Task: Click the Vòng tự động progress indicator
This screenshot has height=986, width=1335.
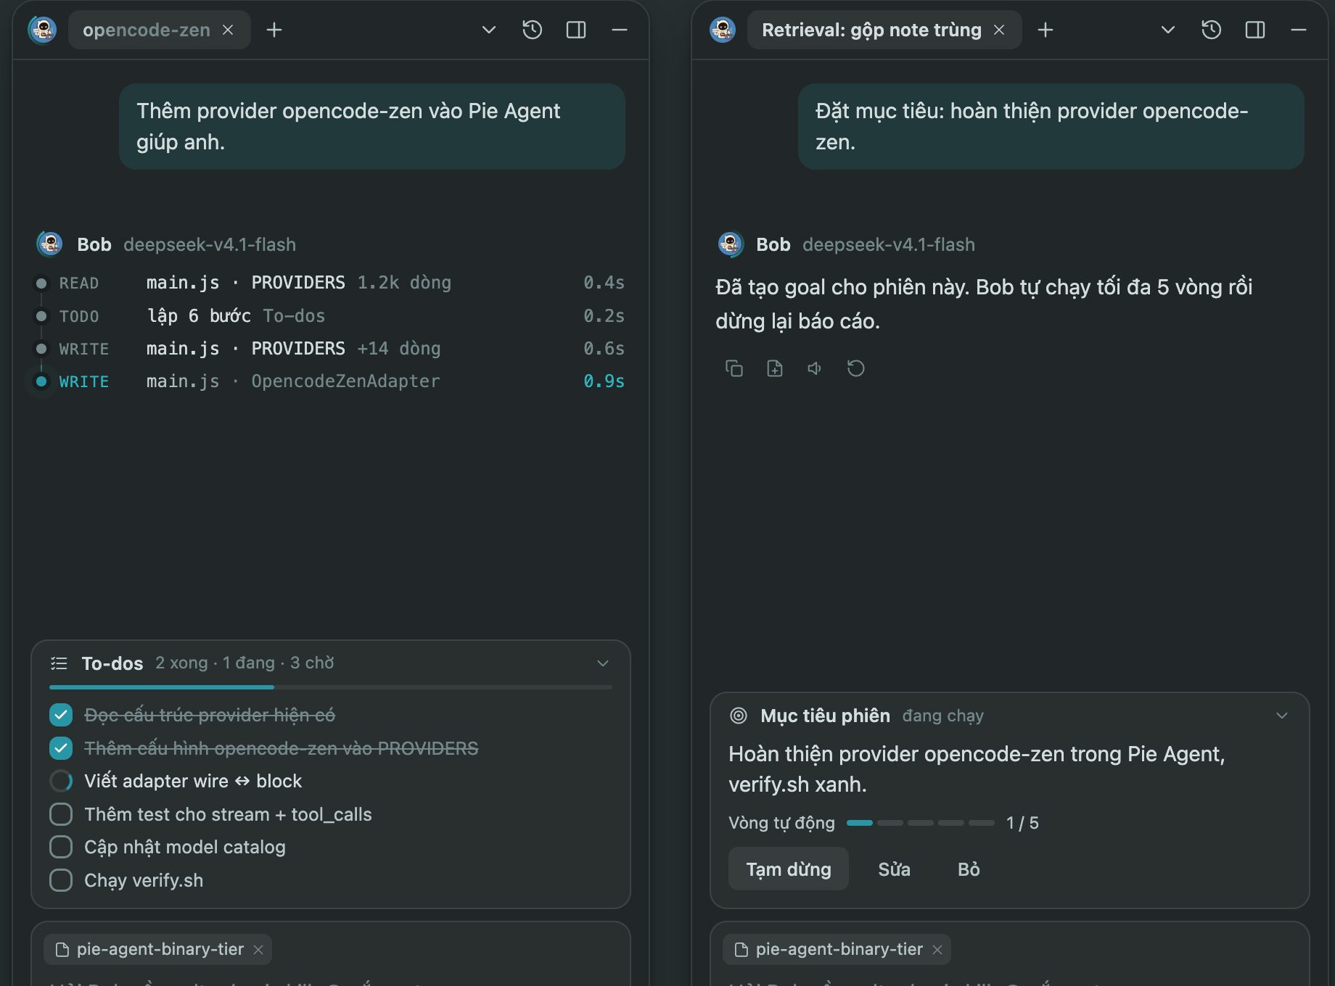Action: [921, 823]
